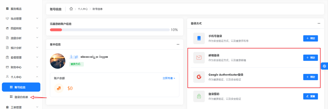
Task: Click the 统计分析 document icon
Action: 7,48
